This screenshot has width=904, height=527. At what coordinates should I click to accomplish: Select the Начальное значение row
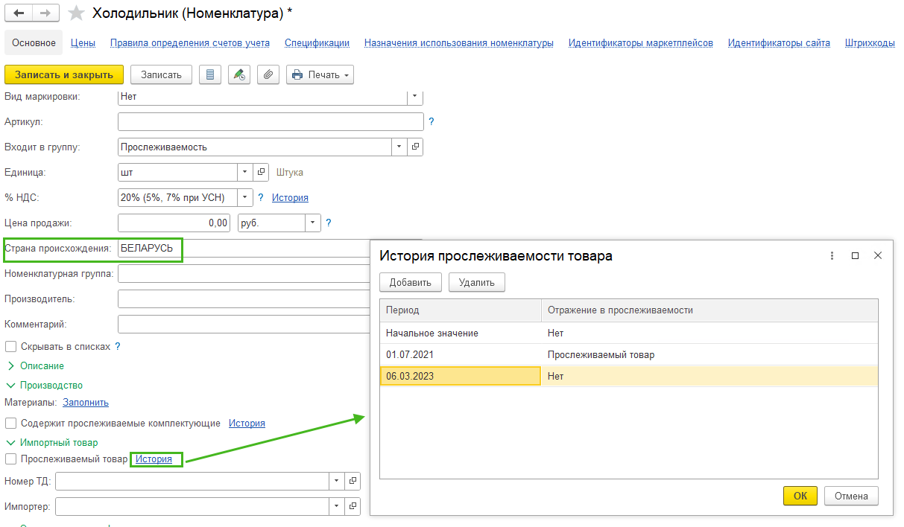(x=629, y=333)
